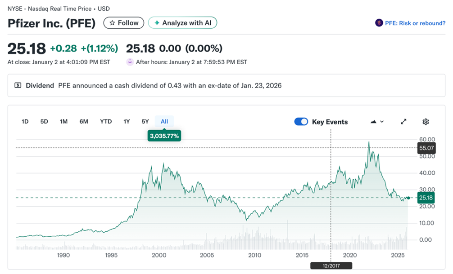Show the YTD range

point(106,121)
